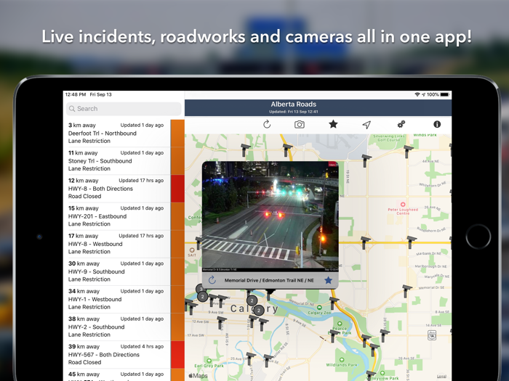Screen dimensions: 509x381
Task: Open the camera icon in the toolbar
Action: pos(300,124)
